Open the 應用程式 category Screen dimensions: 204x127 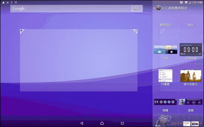[165, 25]
